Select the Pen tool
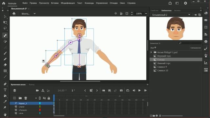Viewport: 210px width, 118px height. (x=5, y=84)
